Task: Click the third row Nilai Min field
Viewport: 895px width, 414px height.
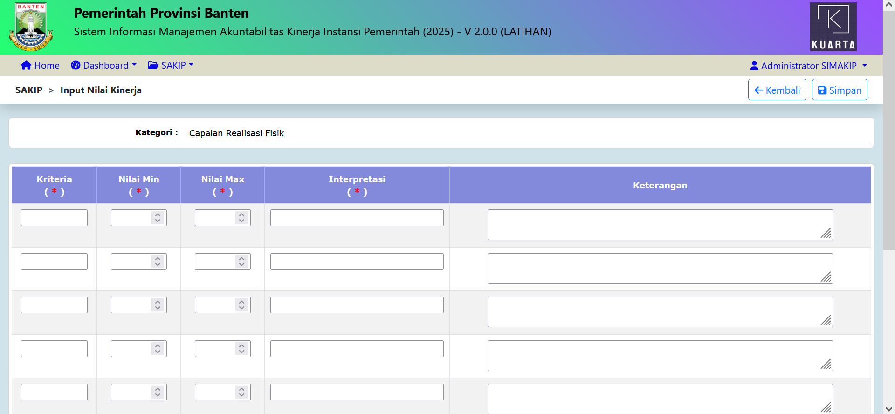Action: tap(139, 305)
